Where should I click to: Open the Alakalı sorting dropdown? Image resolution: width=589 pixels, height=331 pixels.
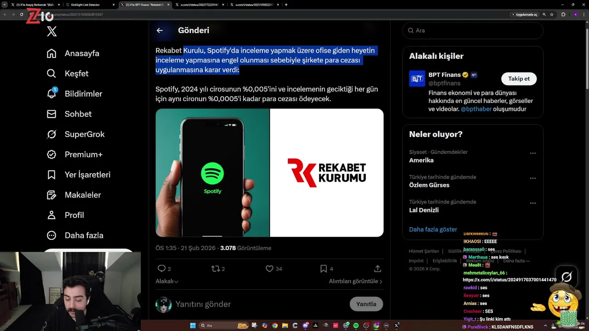coord(167,281)
